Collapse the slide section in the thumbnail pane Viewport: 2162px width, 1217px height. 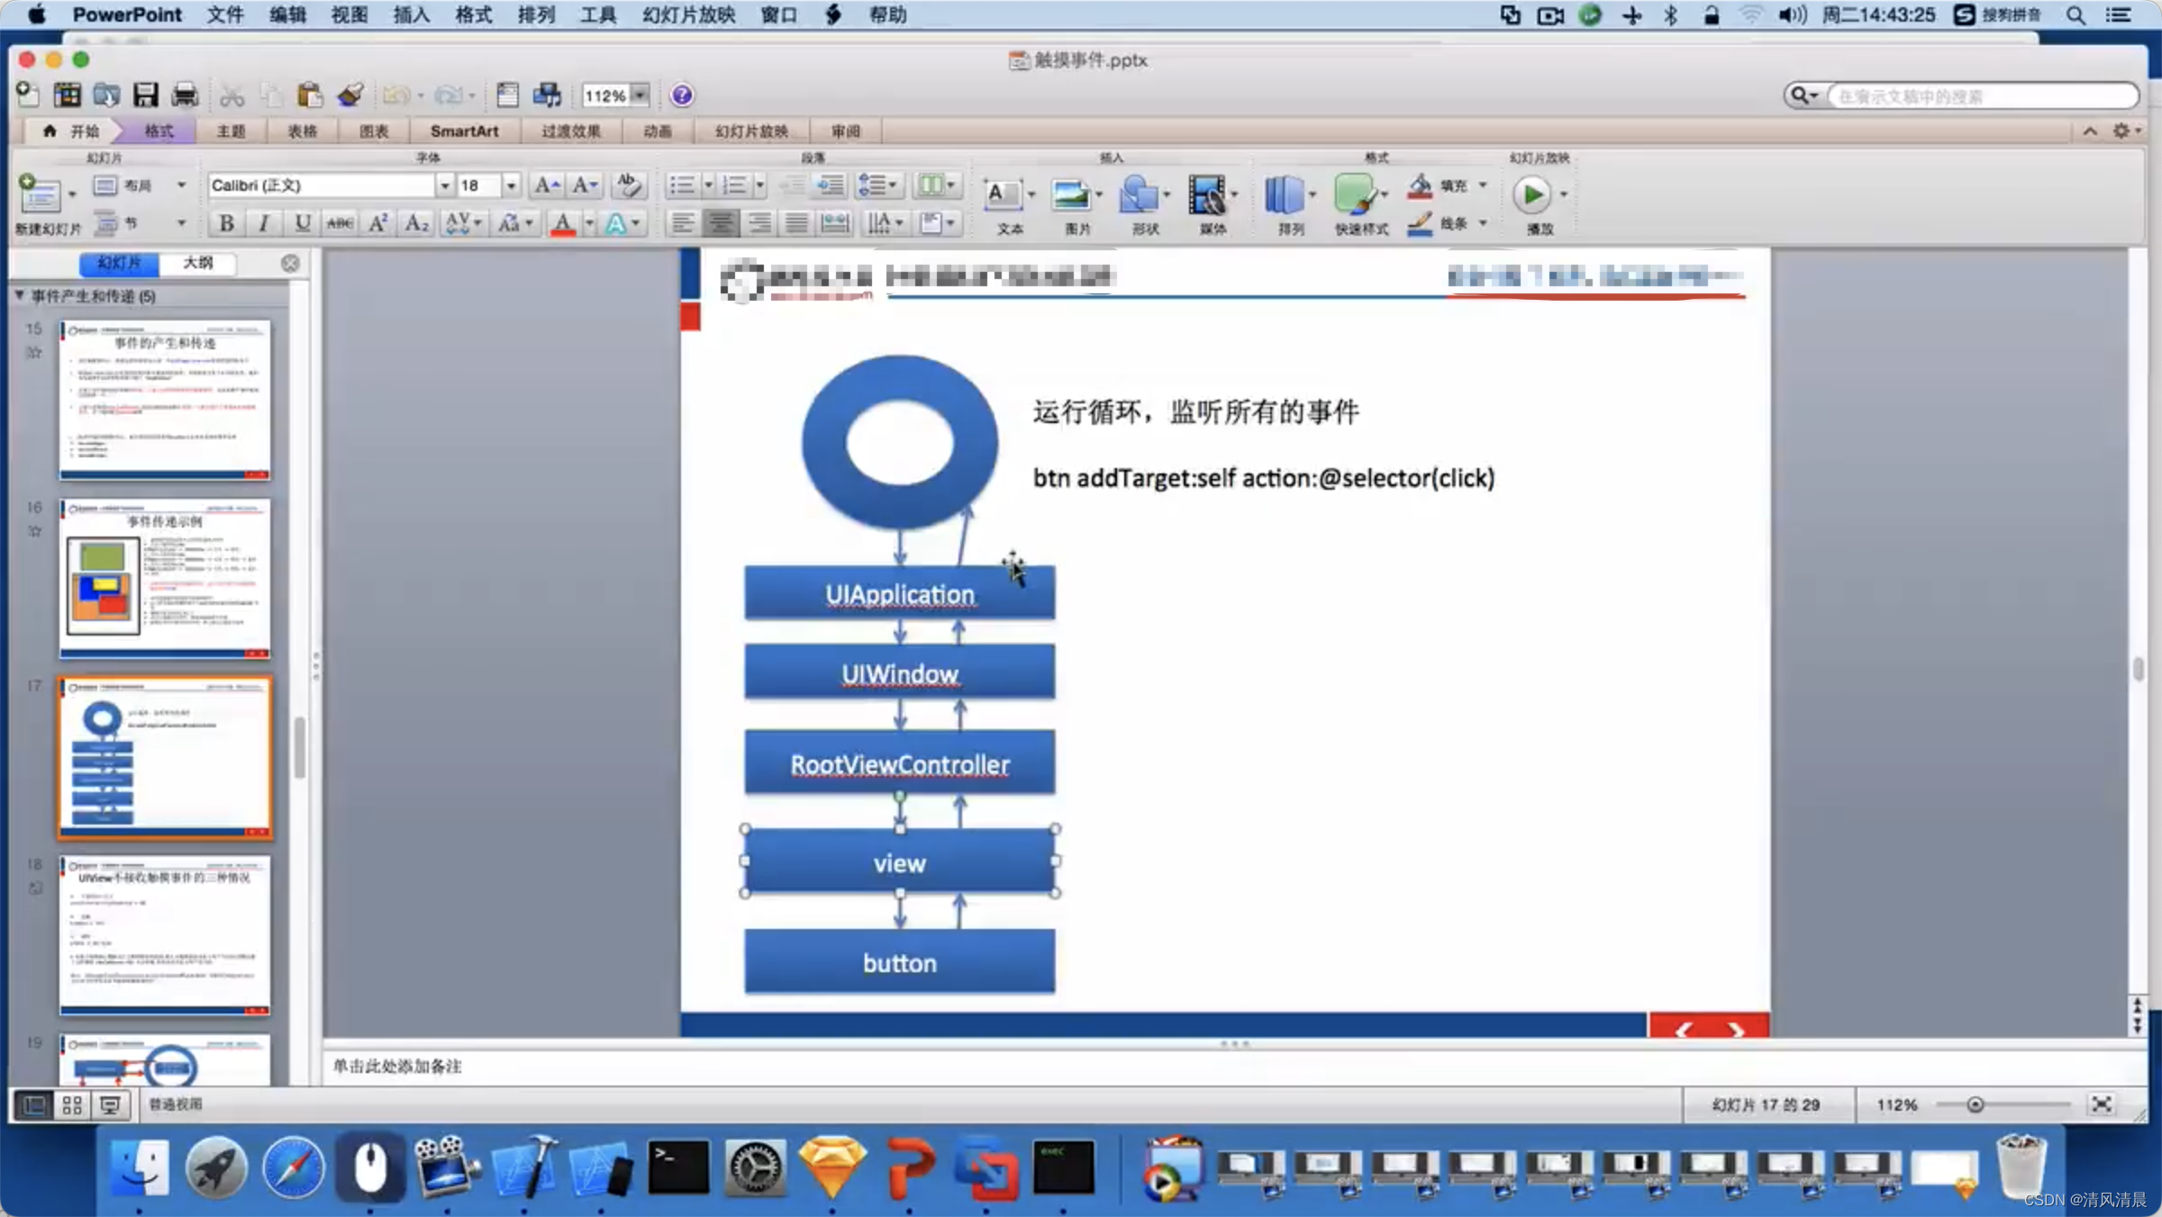[19, 295]
